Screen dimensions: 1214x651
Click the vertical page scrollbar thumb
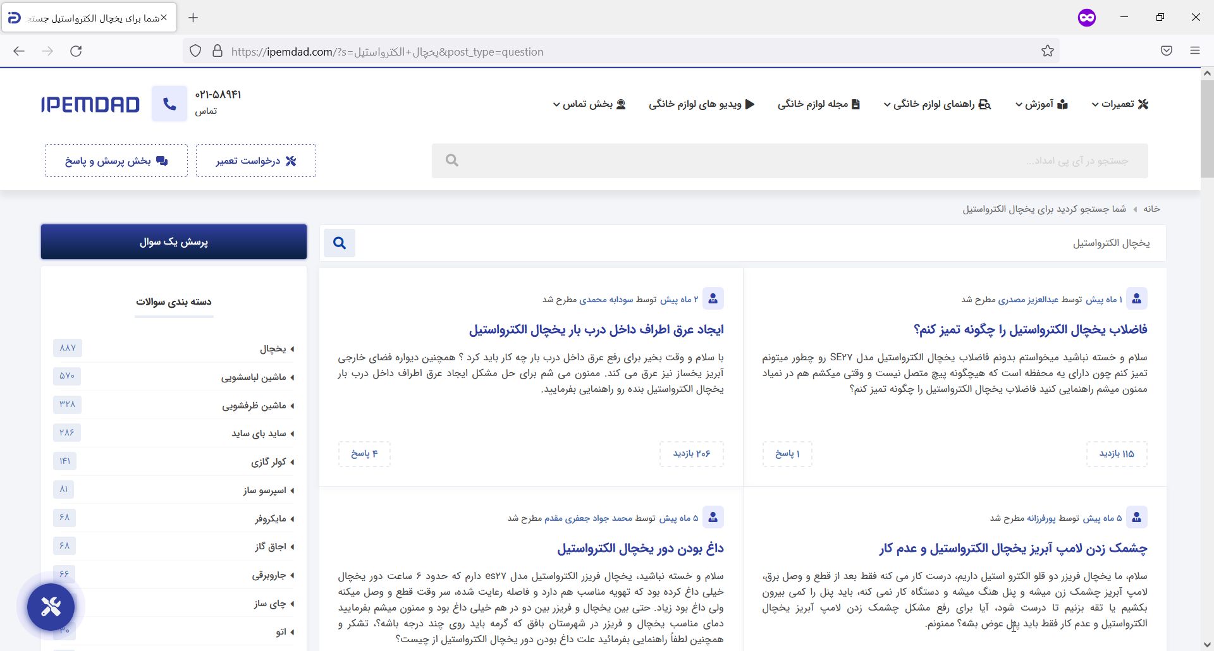(1207, 128)
